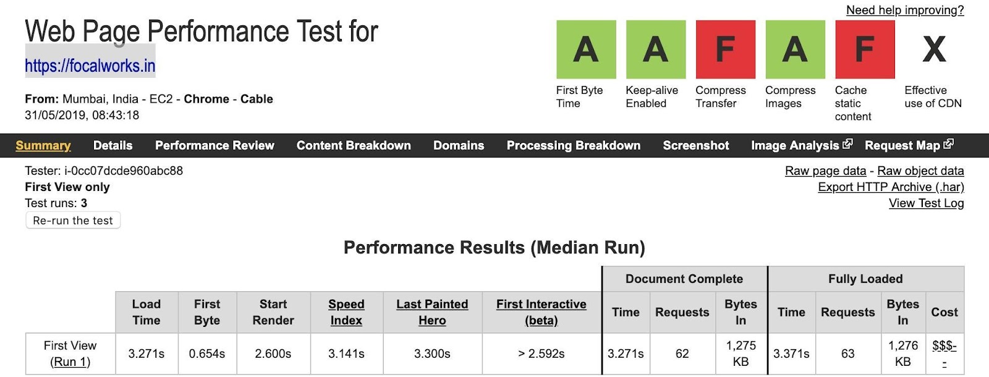The height and width of the screenshot is (377, 989).
Task: Switch to the Summary tab
Action: pos(43,145)
